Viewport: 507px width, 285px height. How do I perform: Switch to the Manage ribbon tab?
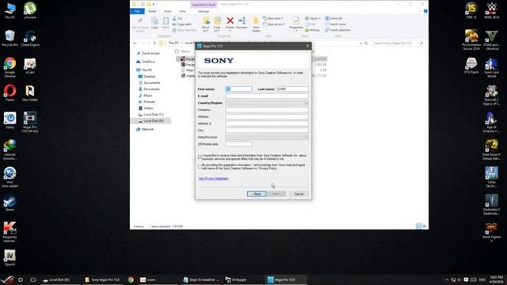click(x=204, y=11)
